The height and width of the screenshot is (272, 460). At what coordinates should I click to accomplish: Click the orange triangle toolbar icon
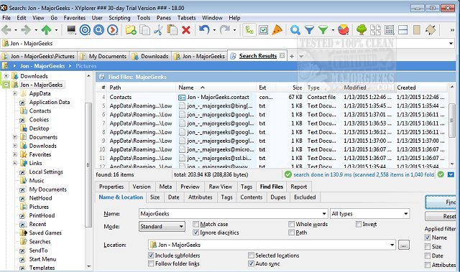277,30
